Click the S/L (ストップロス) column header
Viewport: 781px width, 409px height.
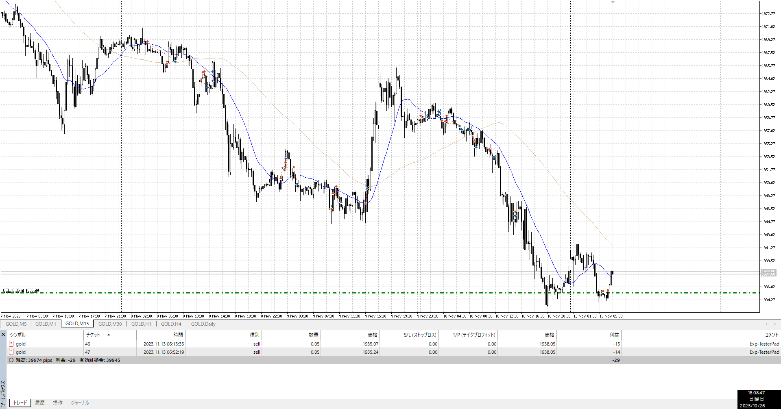coord(420,335)
